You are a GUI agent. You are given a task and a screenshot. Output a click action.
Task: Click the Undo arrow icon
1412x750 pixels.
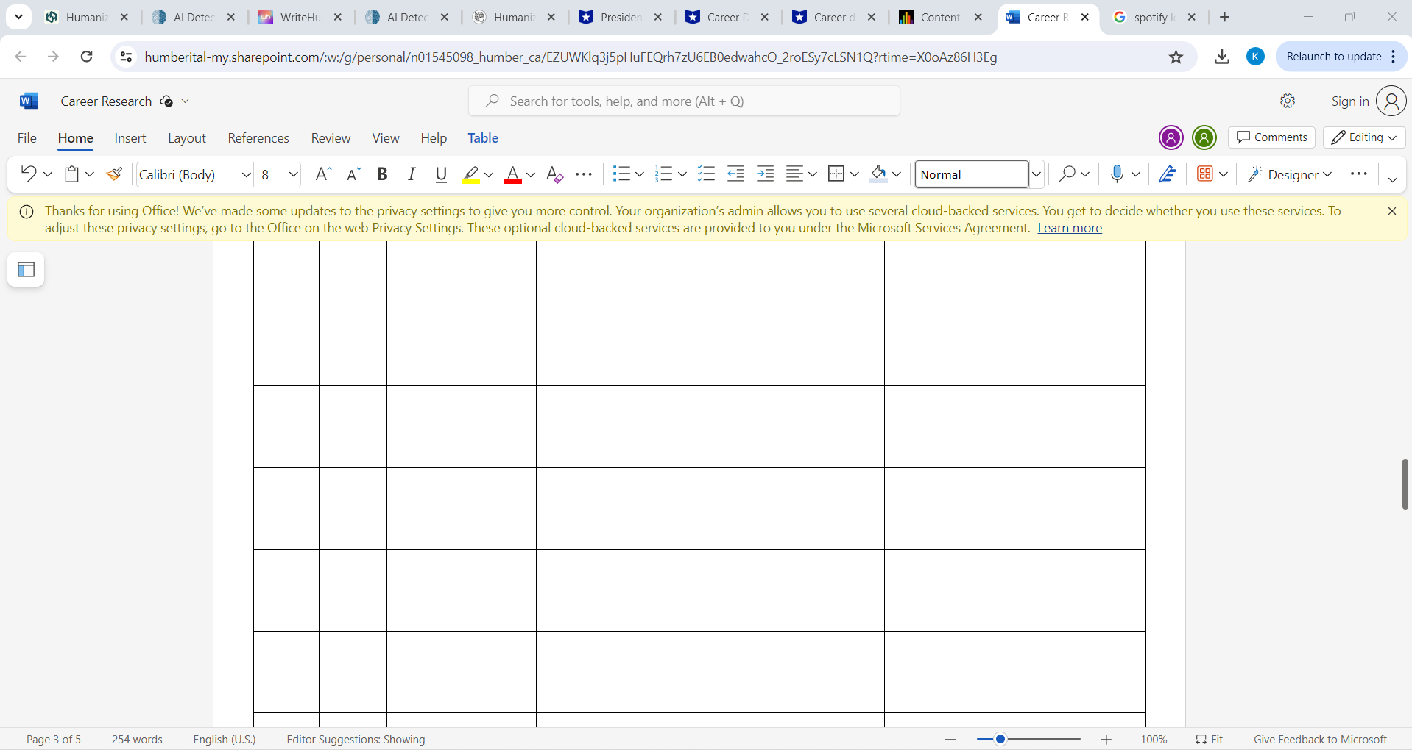[29, 174]
